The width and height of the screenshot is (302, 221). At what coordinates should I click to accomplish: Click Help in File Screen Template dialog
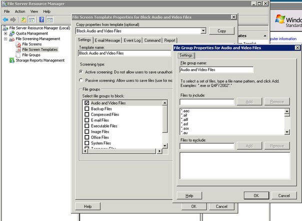coord(87,206)
